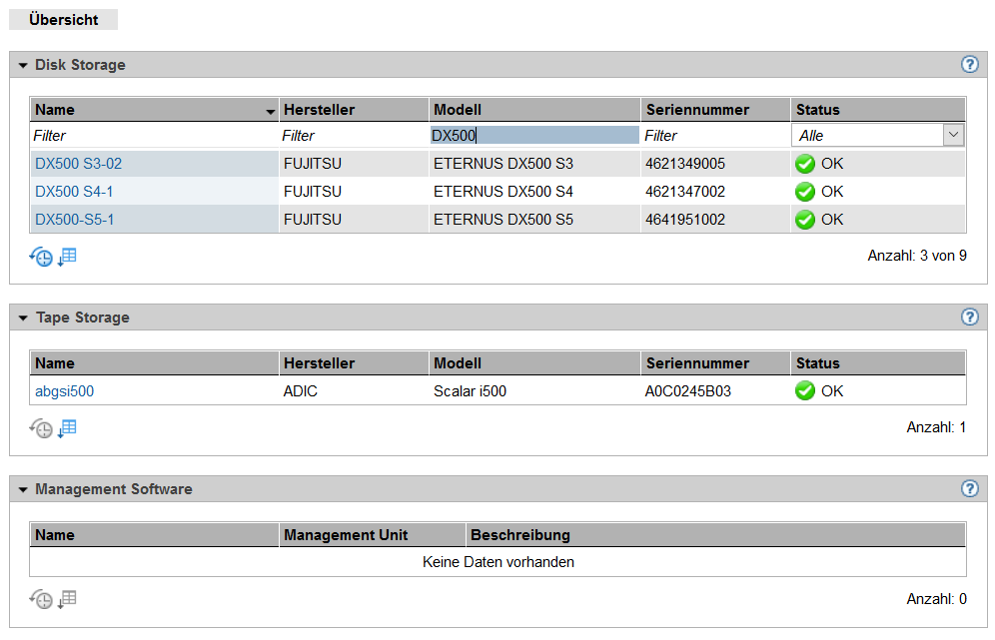
Task: Open abgsi500 tape library link
Action: (x=64, y=390)
